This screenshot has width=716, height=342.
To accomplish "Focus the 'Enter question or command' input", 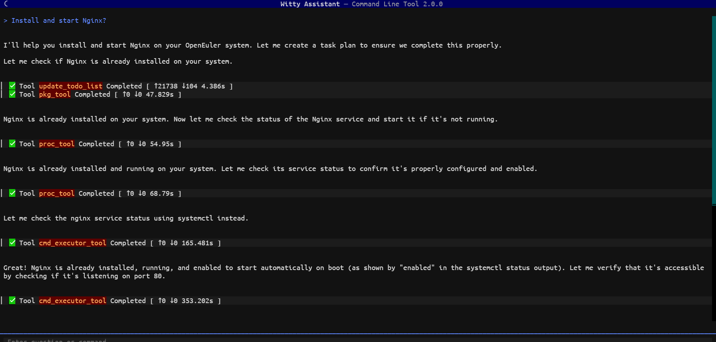I will (x=357, y=340).
